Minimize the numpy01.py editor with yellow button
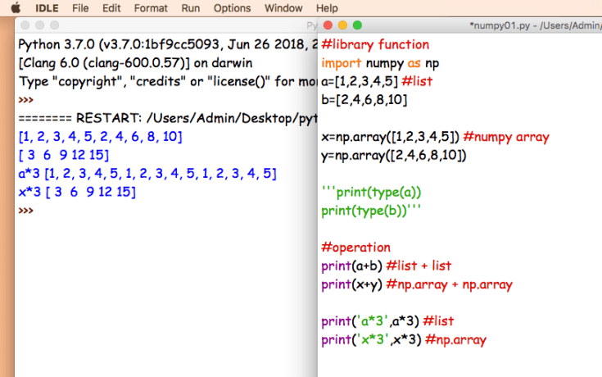The image size is (602, 377). tap(342, 26)
